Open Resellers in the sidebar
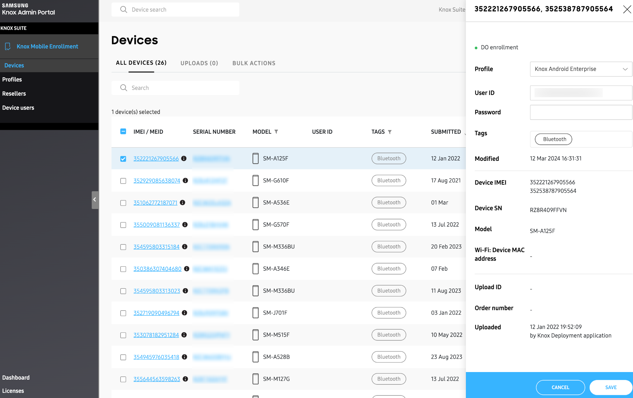Image resolution: width=633 pixels, height=398 pixels. [14, 94]
